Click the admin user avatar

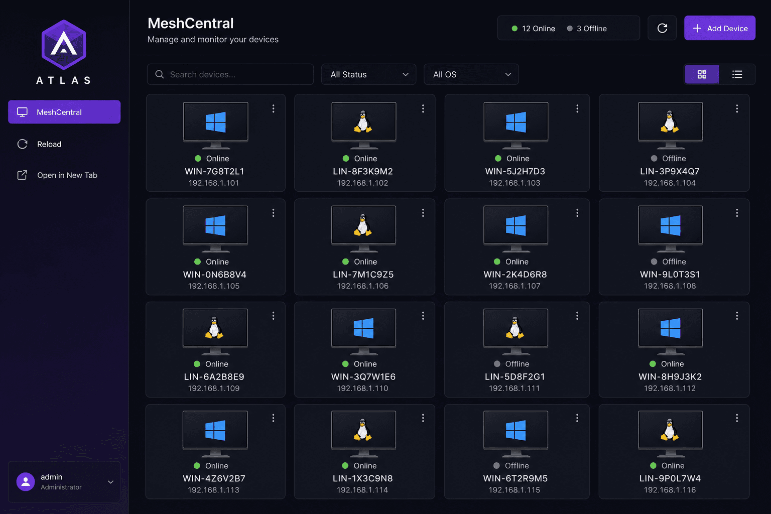(26, 482)
